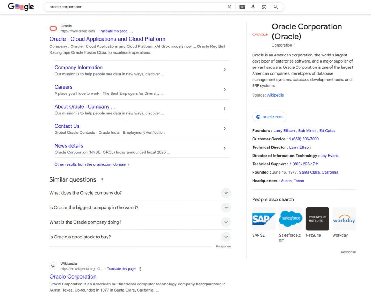Click the 'NetSuite' caption
Screen dimensions: 371x297
pos(313,236)
